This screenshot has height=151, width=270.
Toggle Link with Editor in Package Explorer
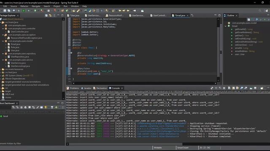click(x=50, y=16)
